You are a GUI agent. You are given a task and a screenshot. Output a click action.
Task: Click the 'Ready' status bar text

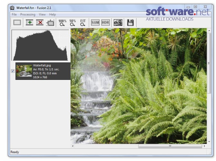coord(15,152)
